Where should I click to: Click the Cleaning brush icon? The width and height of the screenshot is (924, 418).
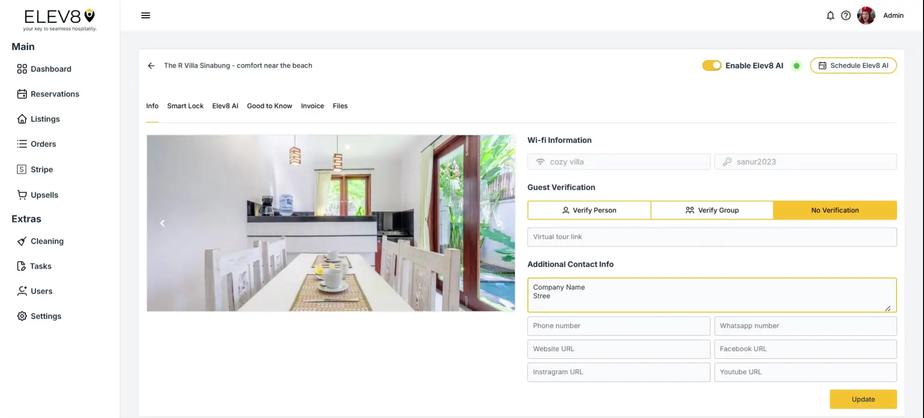(22, 241)
